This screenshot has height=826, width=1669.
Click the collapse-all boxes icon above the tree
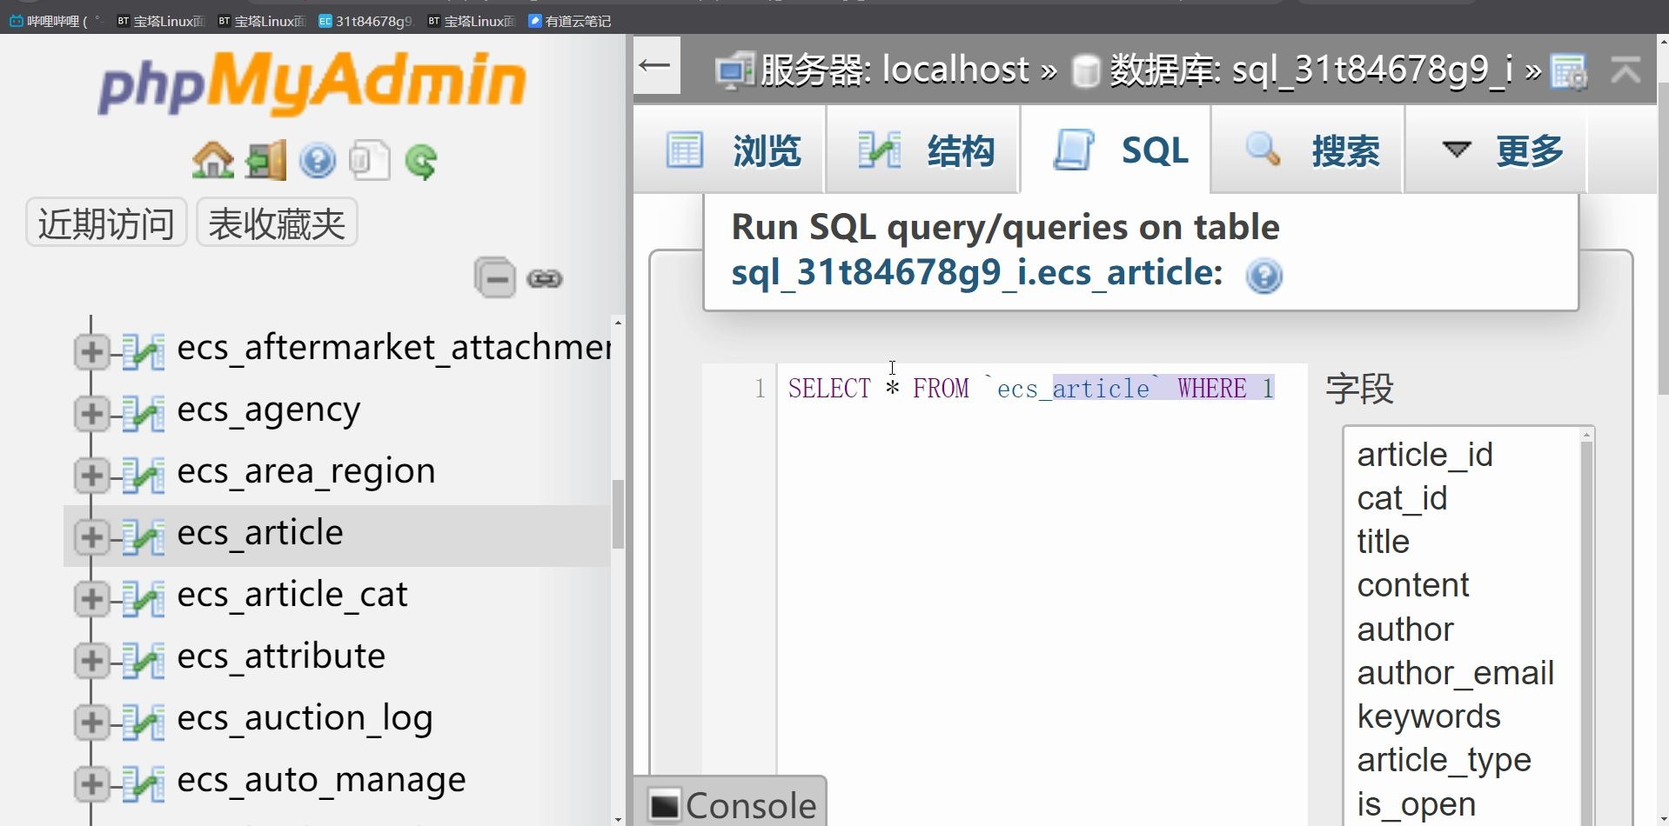click(x=496, y=278)
